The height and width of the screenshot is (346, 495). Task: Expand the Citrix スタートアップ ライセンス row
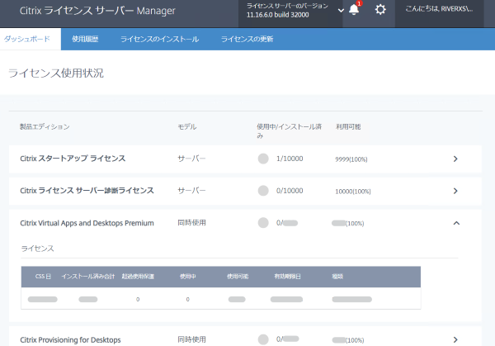(x=455, y=159)
